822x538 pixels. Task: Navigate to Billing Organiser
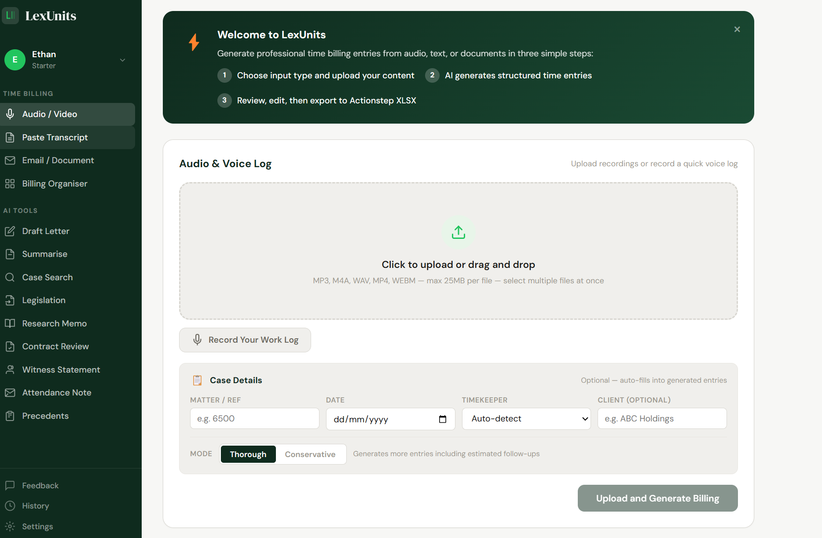pyautogui.click(x=68, y=184)
